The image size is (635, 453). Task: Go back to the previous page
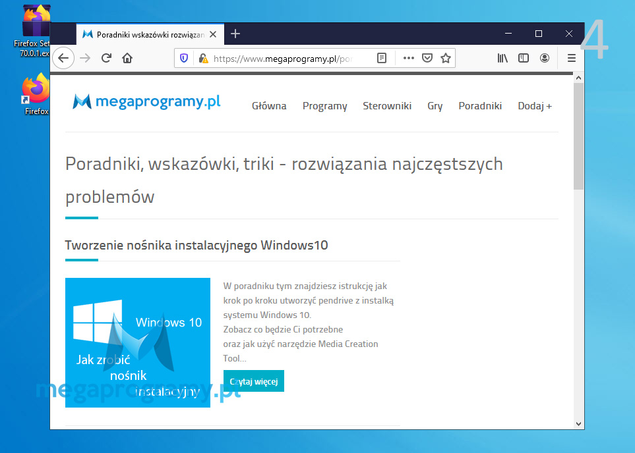(63, 58)
